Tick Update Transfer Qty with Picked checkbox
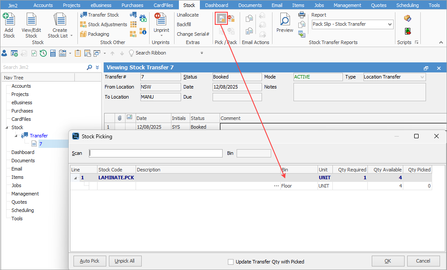 (230, 262)
